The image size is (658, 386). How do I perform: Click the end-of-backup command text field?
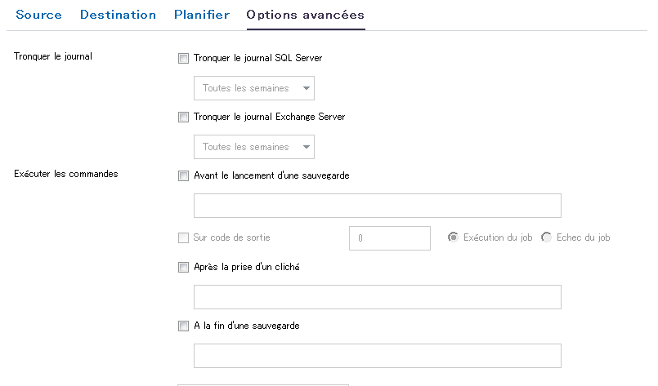(377, 356)
